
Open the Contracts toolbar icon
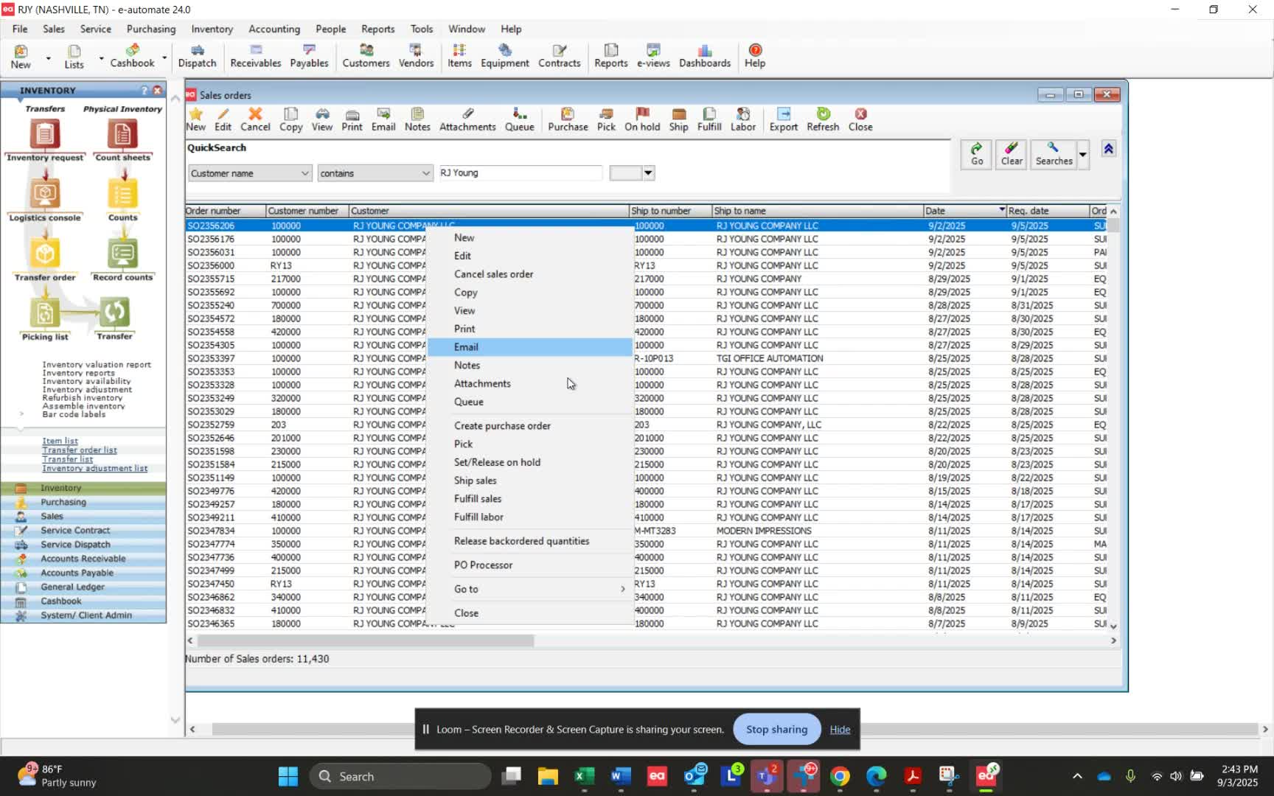click(x=560, y=56)
